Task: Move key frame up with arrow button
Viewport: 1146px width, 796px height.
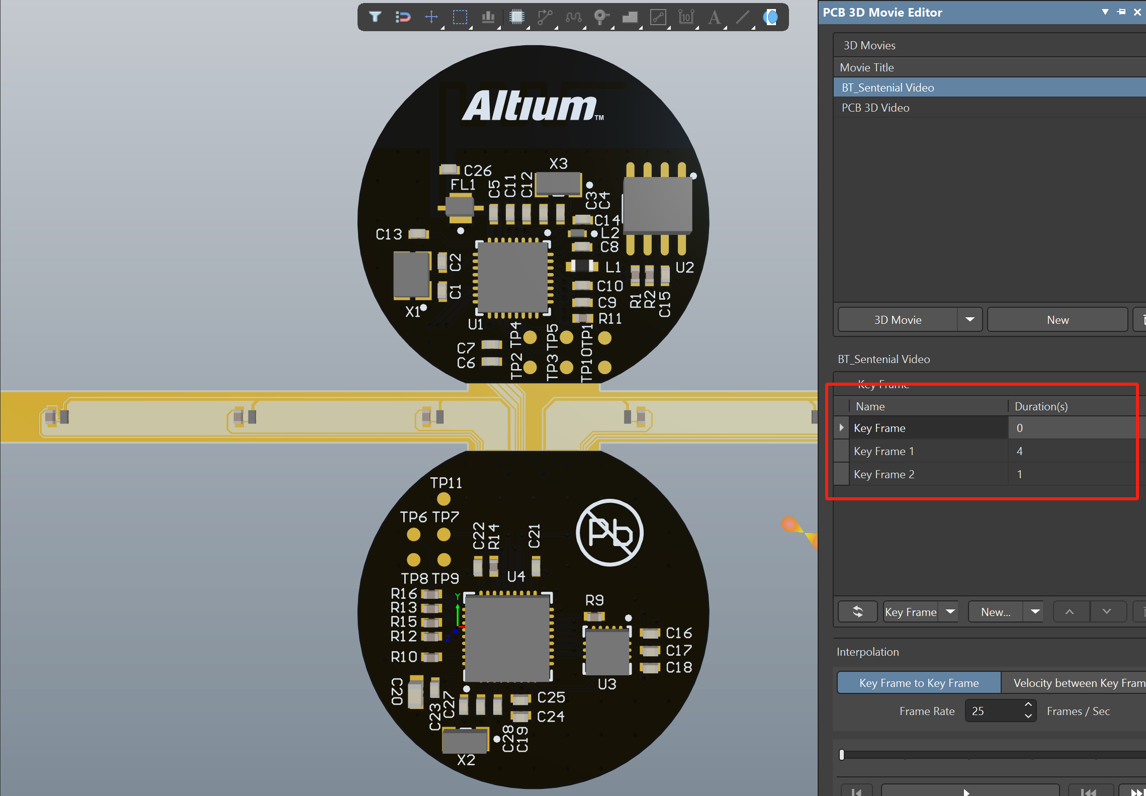Action: coord(1070,611)
